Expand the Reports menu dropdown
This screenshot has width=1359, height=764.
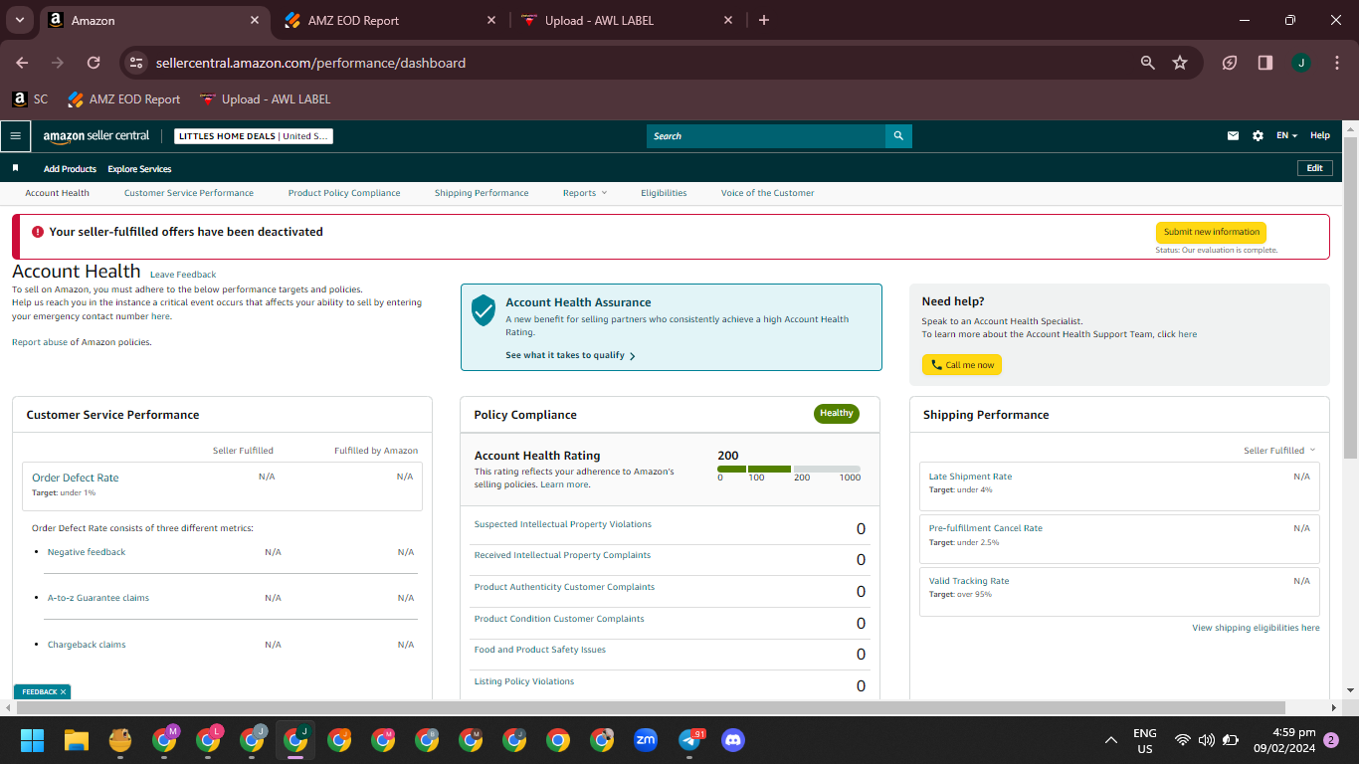584,193
